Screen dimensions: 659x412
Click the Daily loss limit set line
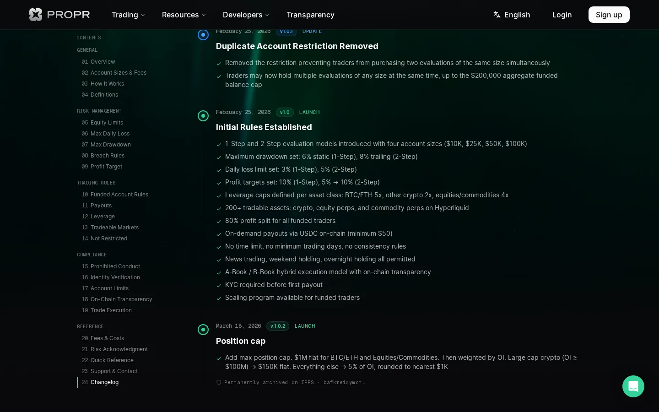coord(291,169)
